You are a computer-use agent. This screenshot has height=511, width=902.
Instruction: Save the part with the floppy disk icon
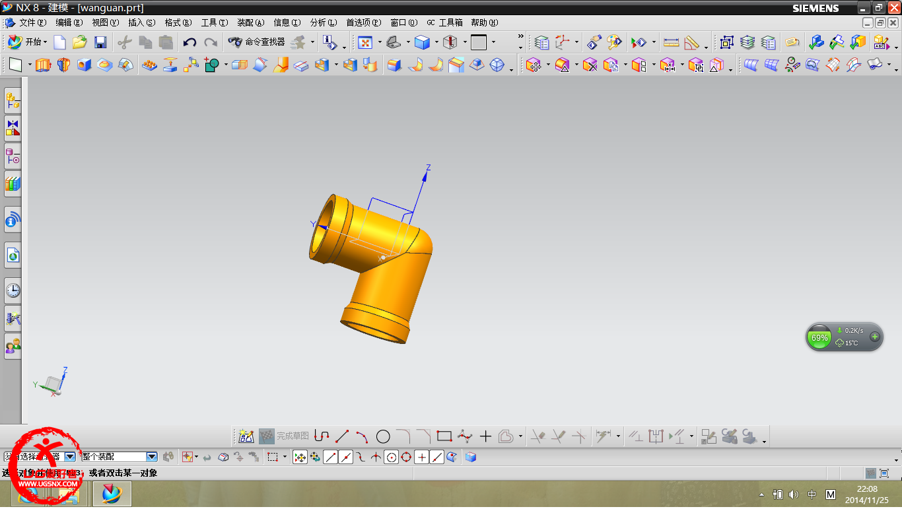(x=100, y=43)
